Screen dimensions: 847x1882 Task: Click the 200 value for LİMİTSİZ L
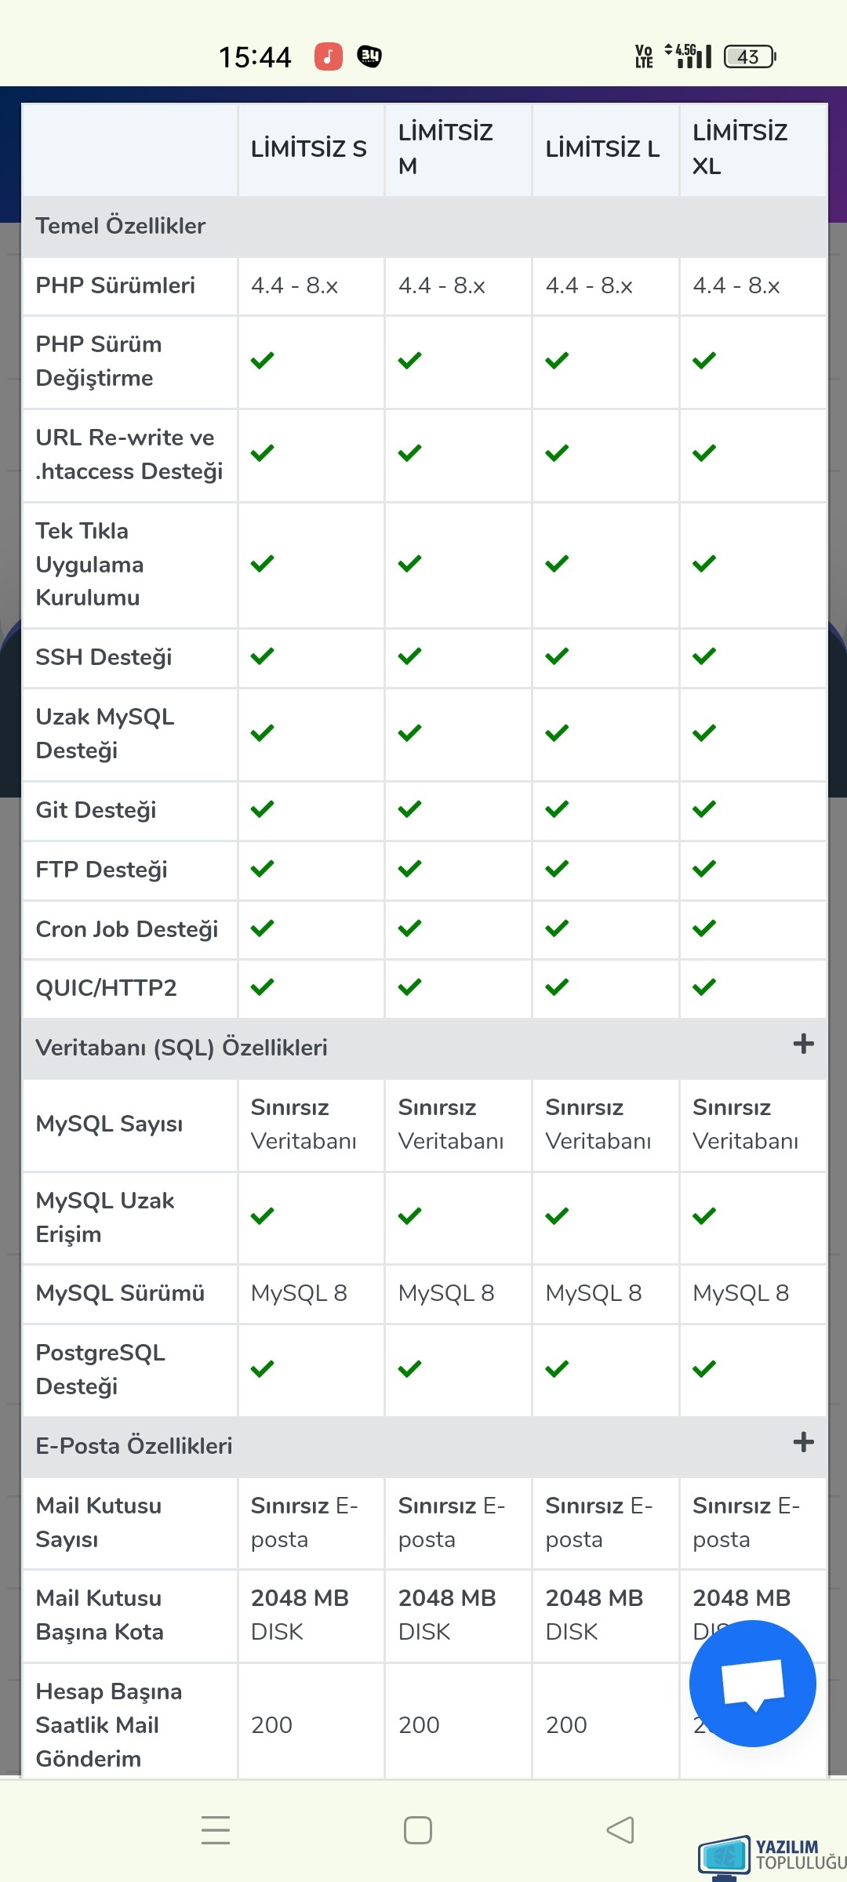click(x=566, y=1725)
